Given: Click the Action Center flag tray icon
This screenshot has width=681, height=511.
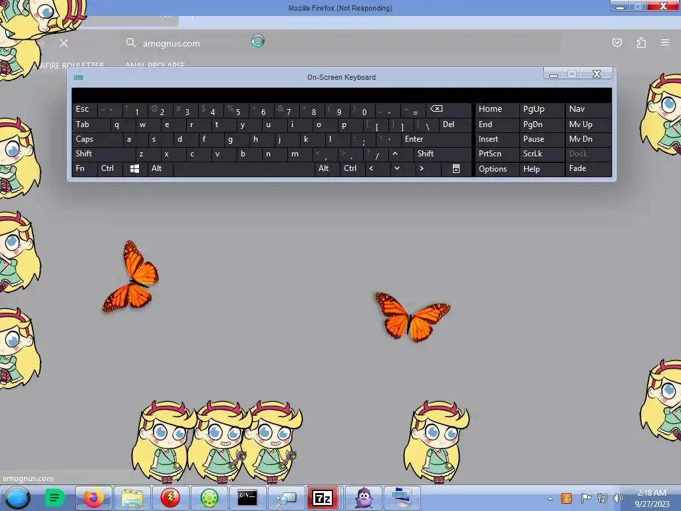Looking at the screenshot, I should (585, 498).
